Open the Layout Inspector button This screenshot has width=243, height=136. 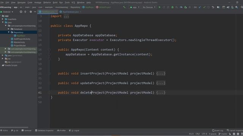pyautogui.click(x=235, y=130)
